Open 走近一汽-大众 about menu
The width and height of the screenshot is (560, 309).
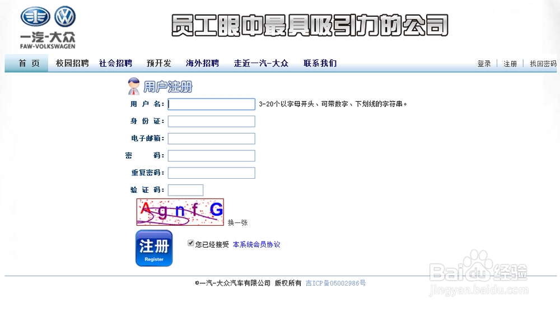point(261,64)
